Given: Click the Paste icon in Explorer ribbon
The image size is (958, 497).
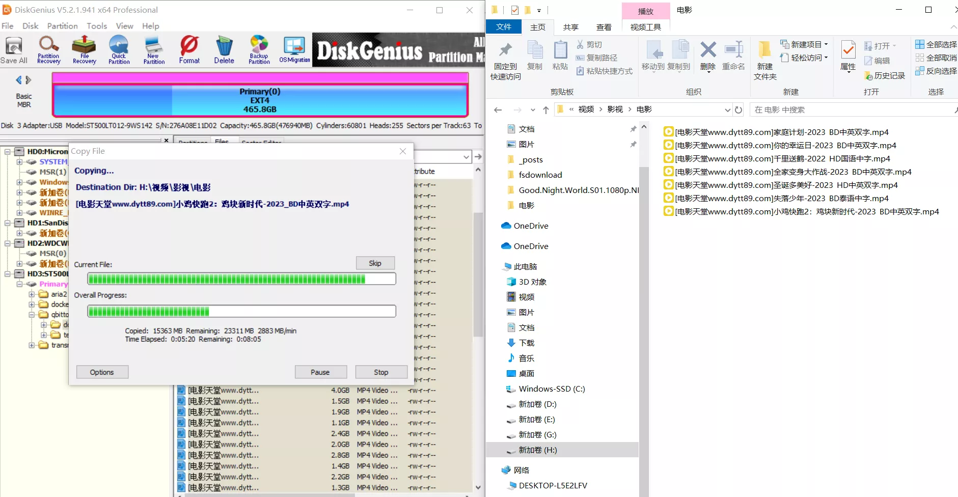Looking at the screenshot, I should pyautogui.click(x=560, y=56).
